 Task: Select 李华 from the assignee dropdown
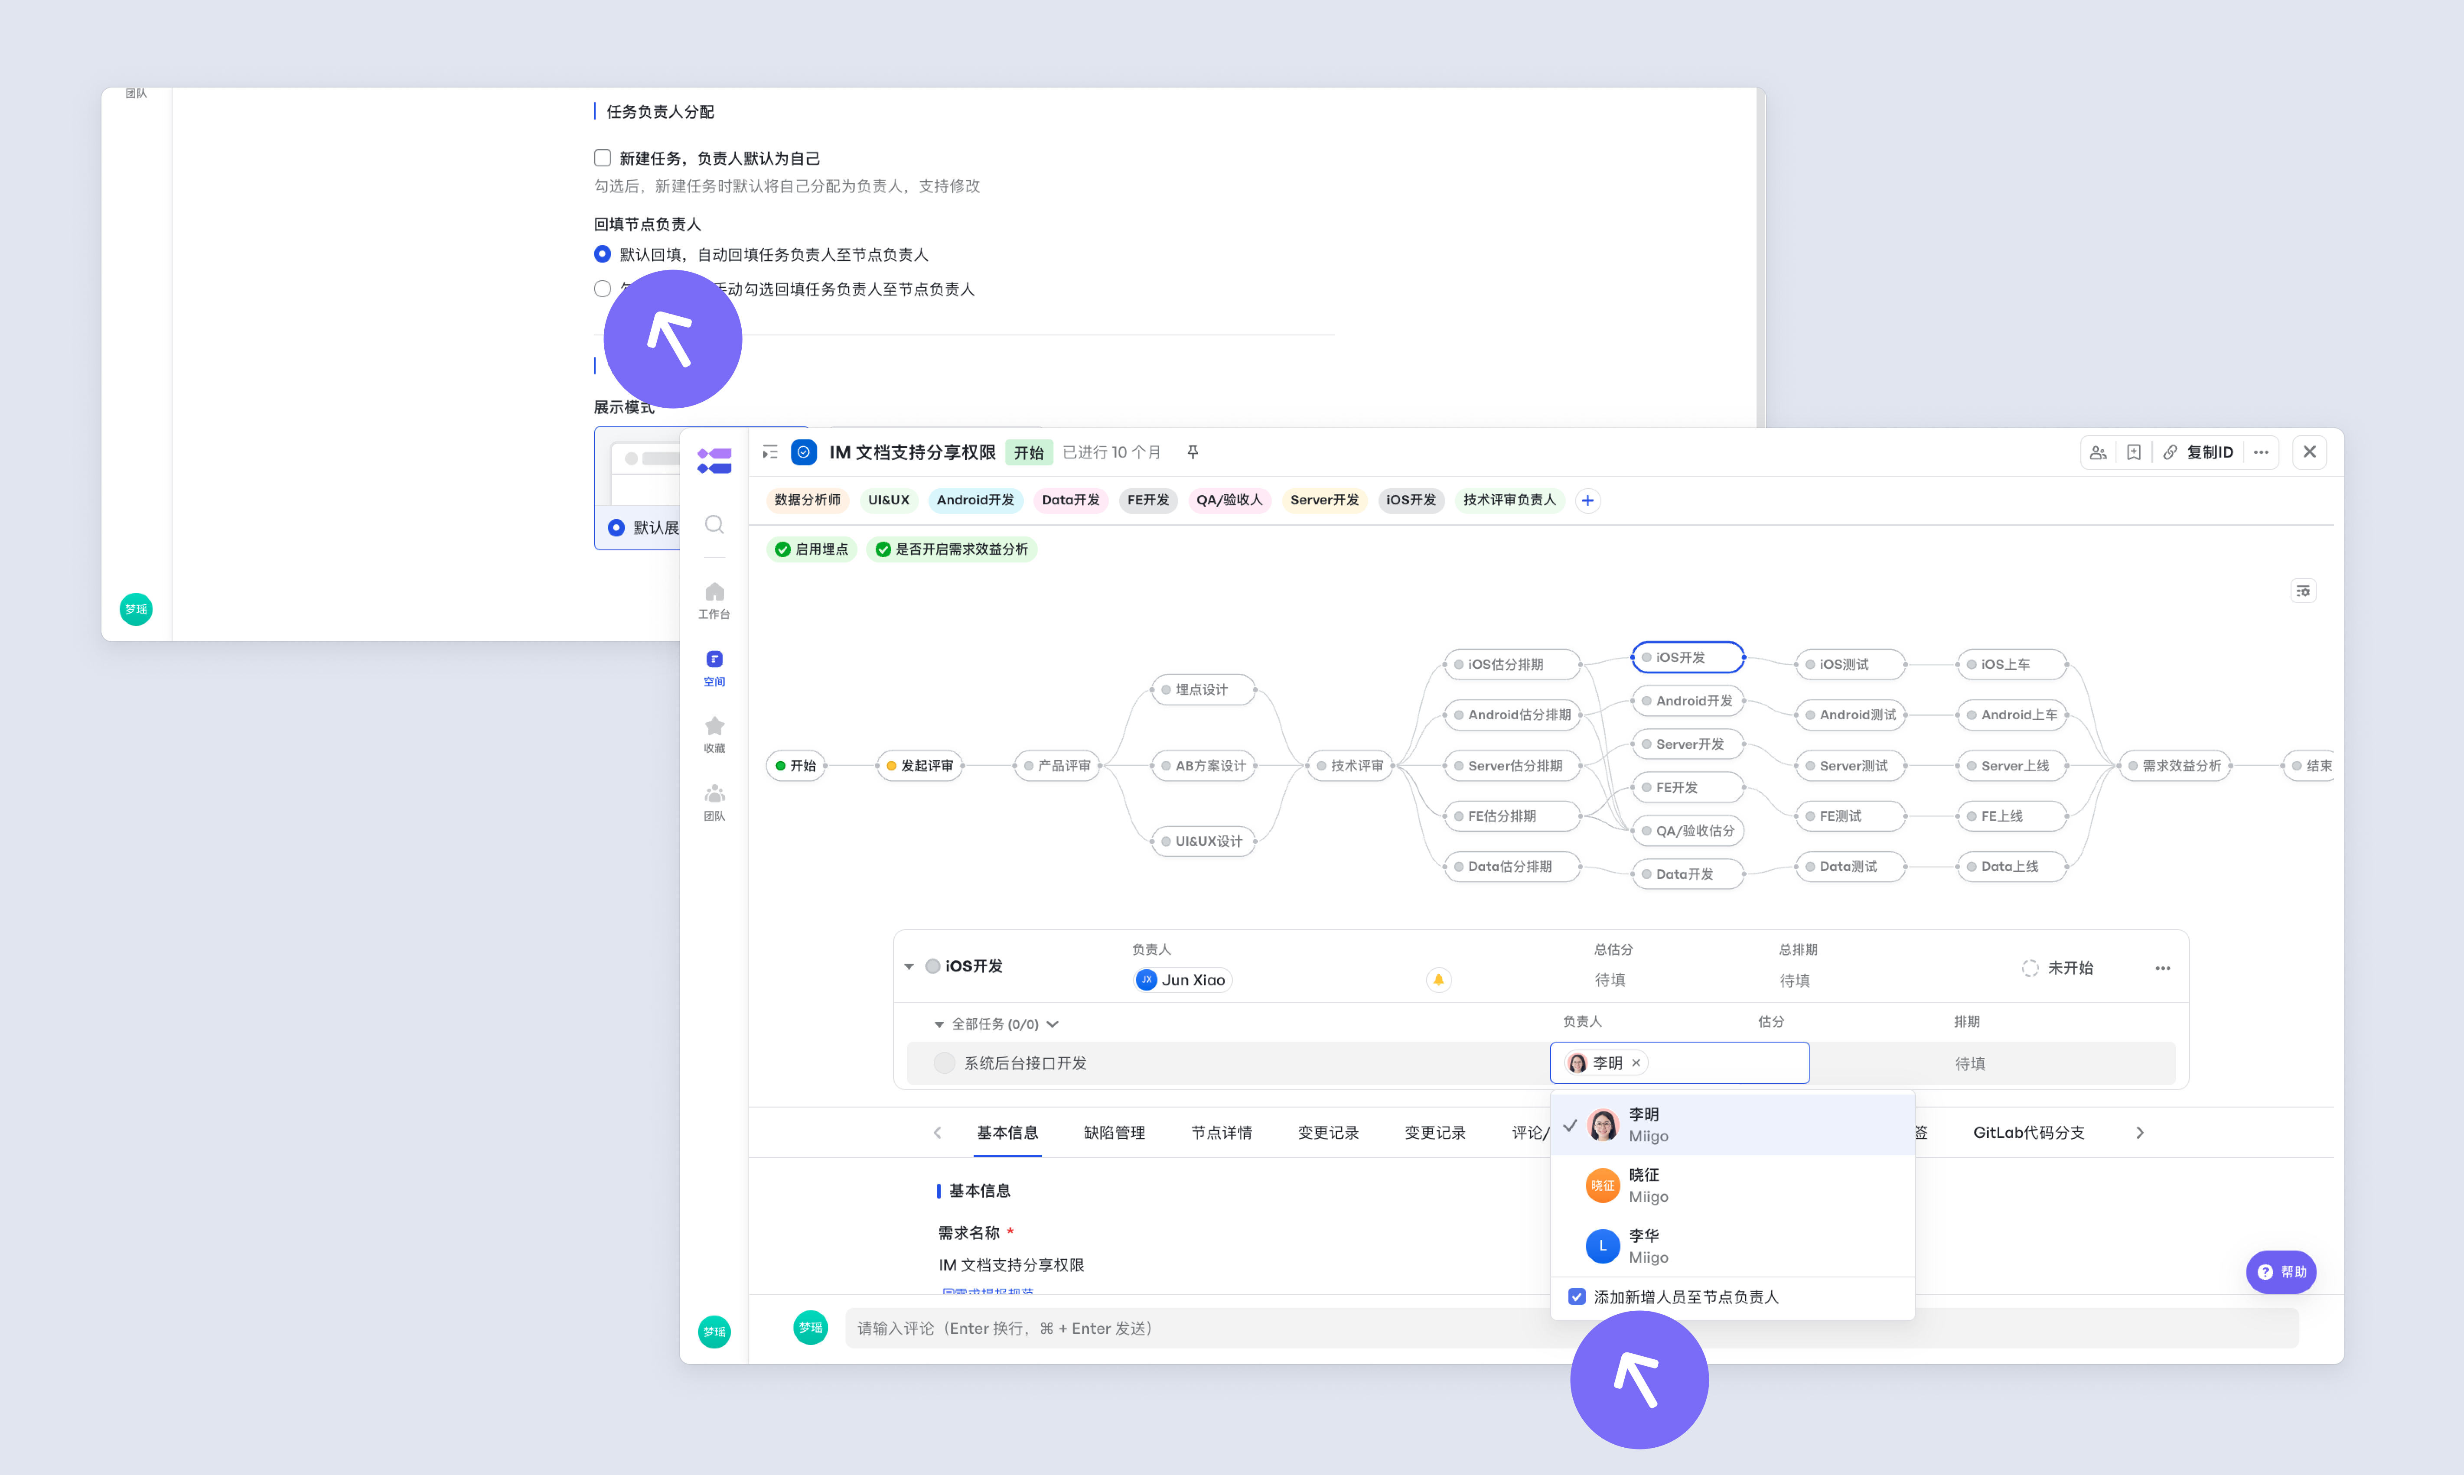[x=1732, y=1246]
